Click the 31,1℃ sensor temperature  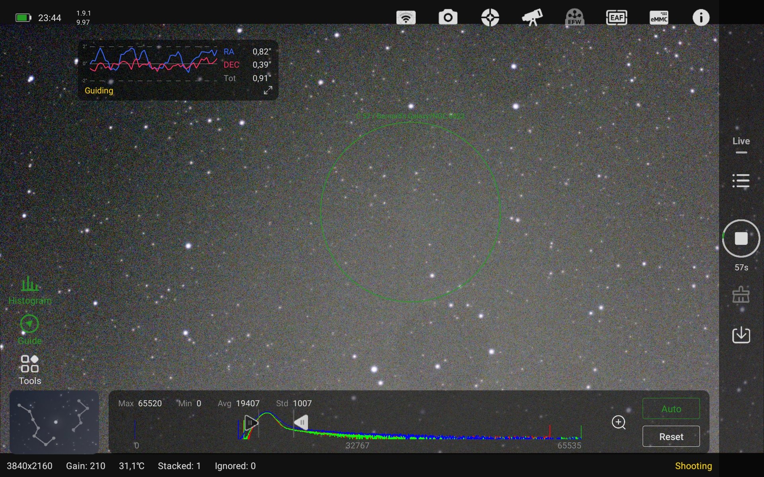pos(132,466)
